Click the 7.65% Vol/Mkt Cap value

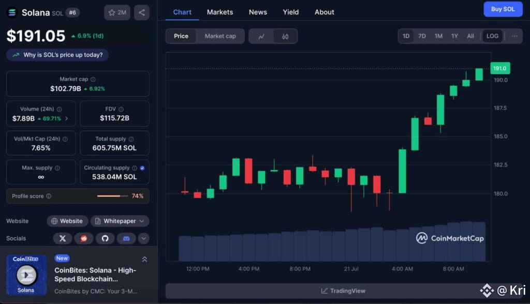click(41, 148)
